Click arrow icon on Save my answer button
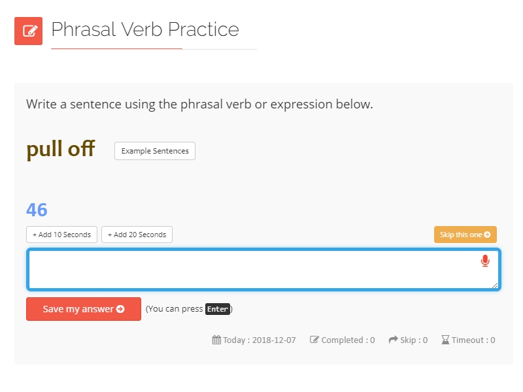Viewport: 523px width, 392px height. (x=120, y=309)
